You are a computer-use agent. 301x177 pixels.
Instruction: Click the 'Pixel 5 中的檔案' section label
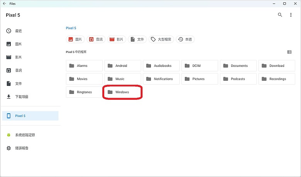(x=76, y=52)
